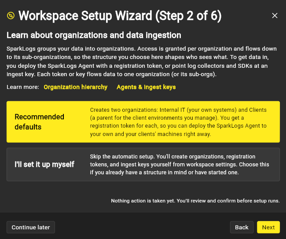The height and width of the screenshot is (239, 286).
Task: Go back with the Back button
Action: coord(242,227)
